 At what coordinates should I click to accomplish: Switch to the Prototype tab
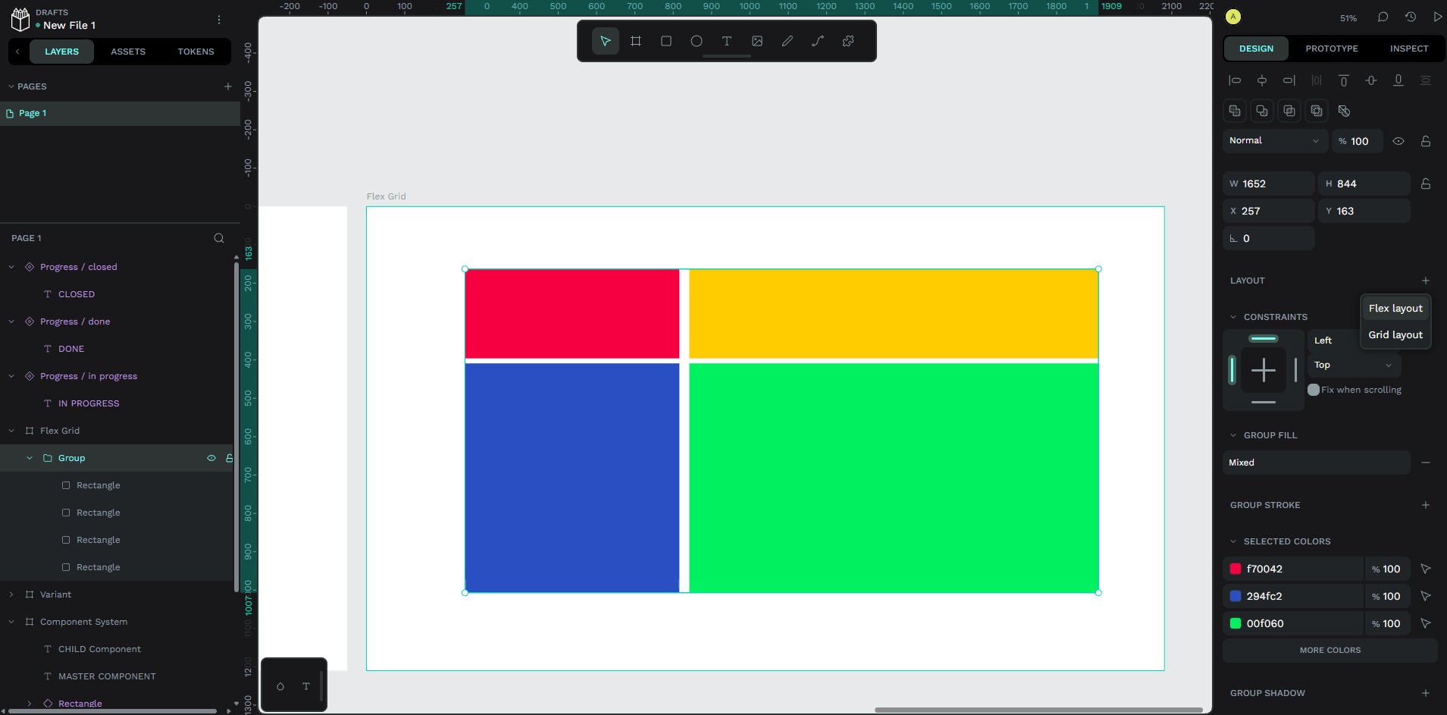tap(1331, 49)
